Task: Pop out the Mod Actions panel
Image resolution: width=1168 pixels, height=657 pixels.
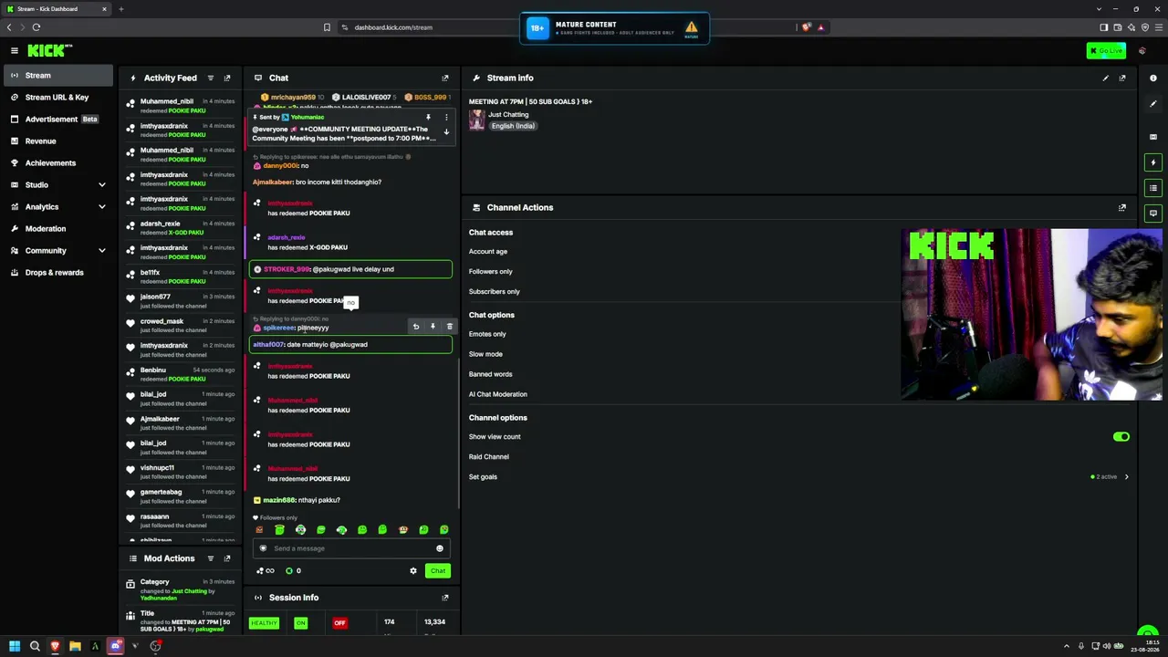Action: tap(227, 558)
